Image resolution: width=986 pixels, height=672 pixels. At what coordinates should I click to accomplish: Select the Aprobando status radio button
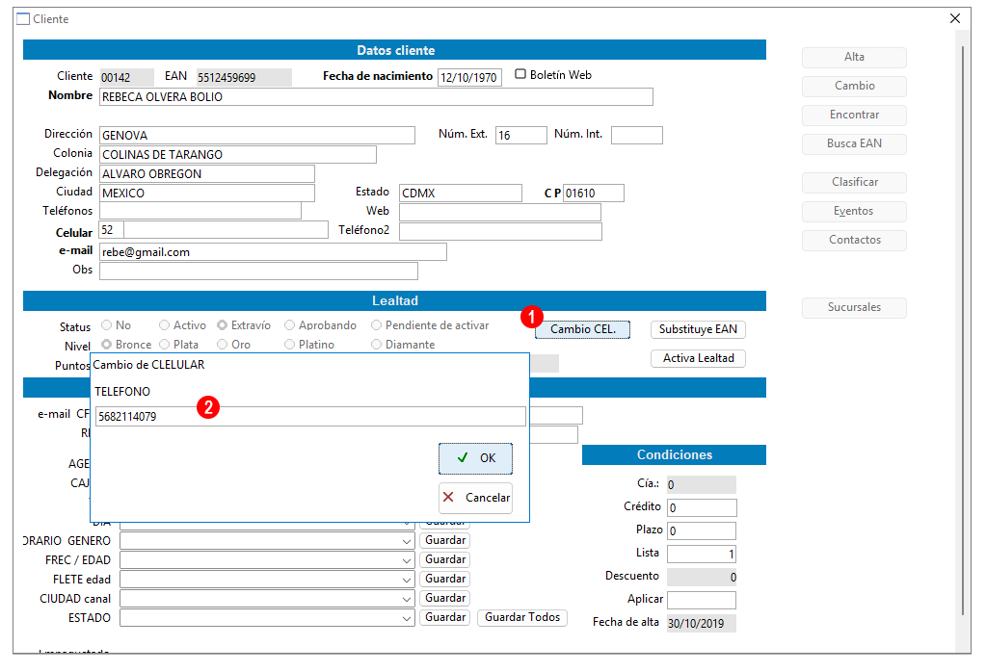[289, 325]
